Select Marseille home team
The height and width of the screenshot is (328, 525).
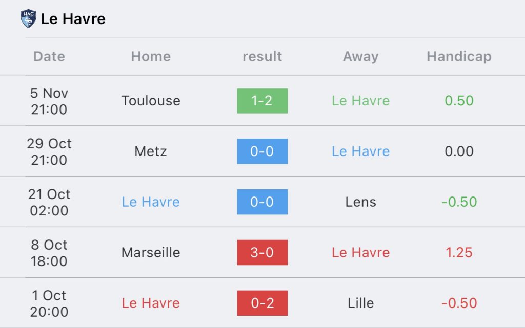tap(151, 252)
